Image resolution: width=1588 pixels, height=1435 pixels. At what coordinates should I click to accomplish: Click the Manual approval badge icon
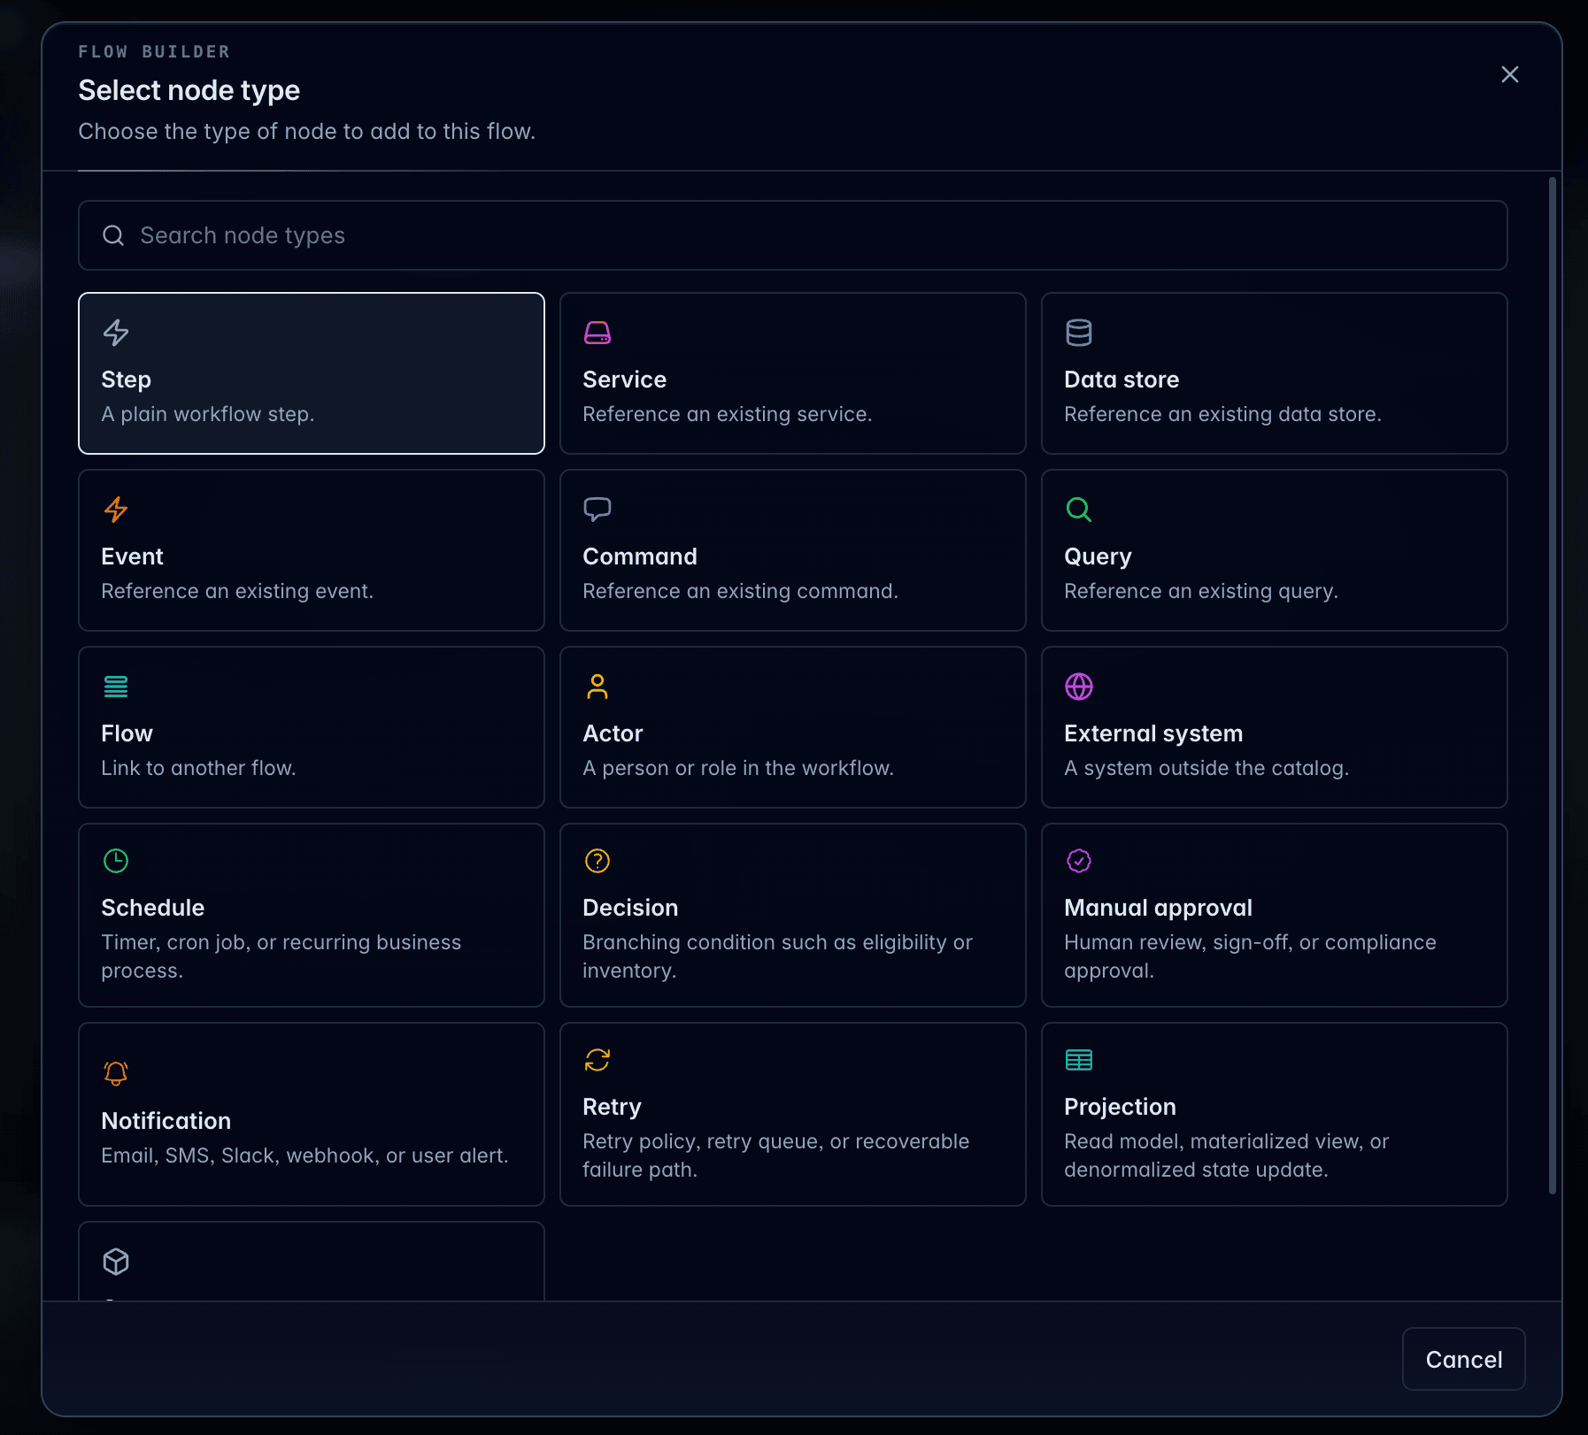(1079, 861)
